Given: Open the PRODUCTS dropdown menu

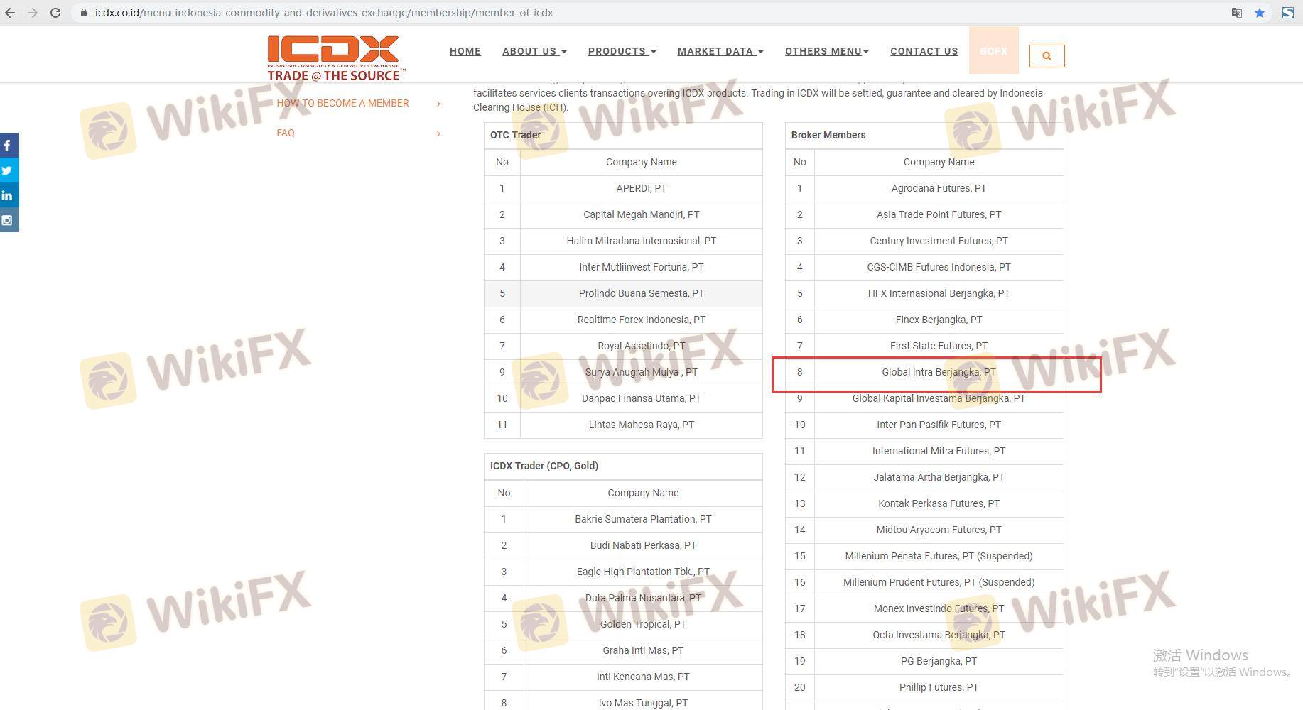Looking at the screenshot, I should (x=622, y=51).
